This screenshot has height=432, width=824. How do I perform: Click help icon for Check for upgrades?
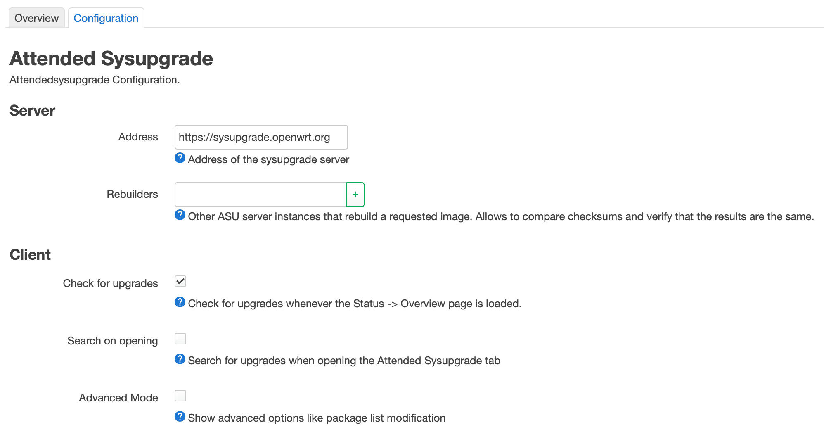(x=180, y=302)
